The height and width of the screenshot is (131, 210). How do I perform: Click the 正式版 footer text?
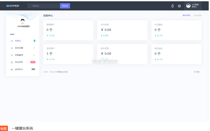click(x=197, y=72)
